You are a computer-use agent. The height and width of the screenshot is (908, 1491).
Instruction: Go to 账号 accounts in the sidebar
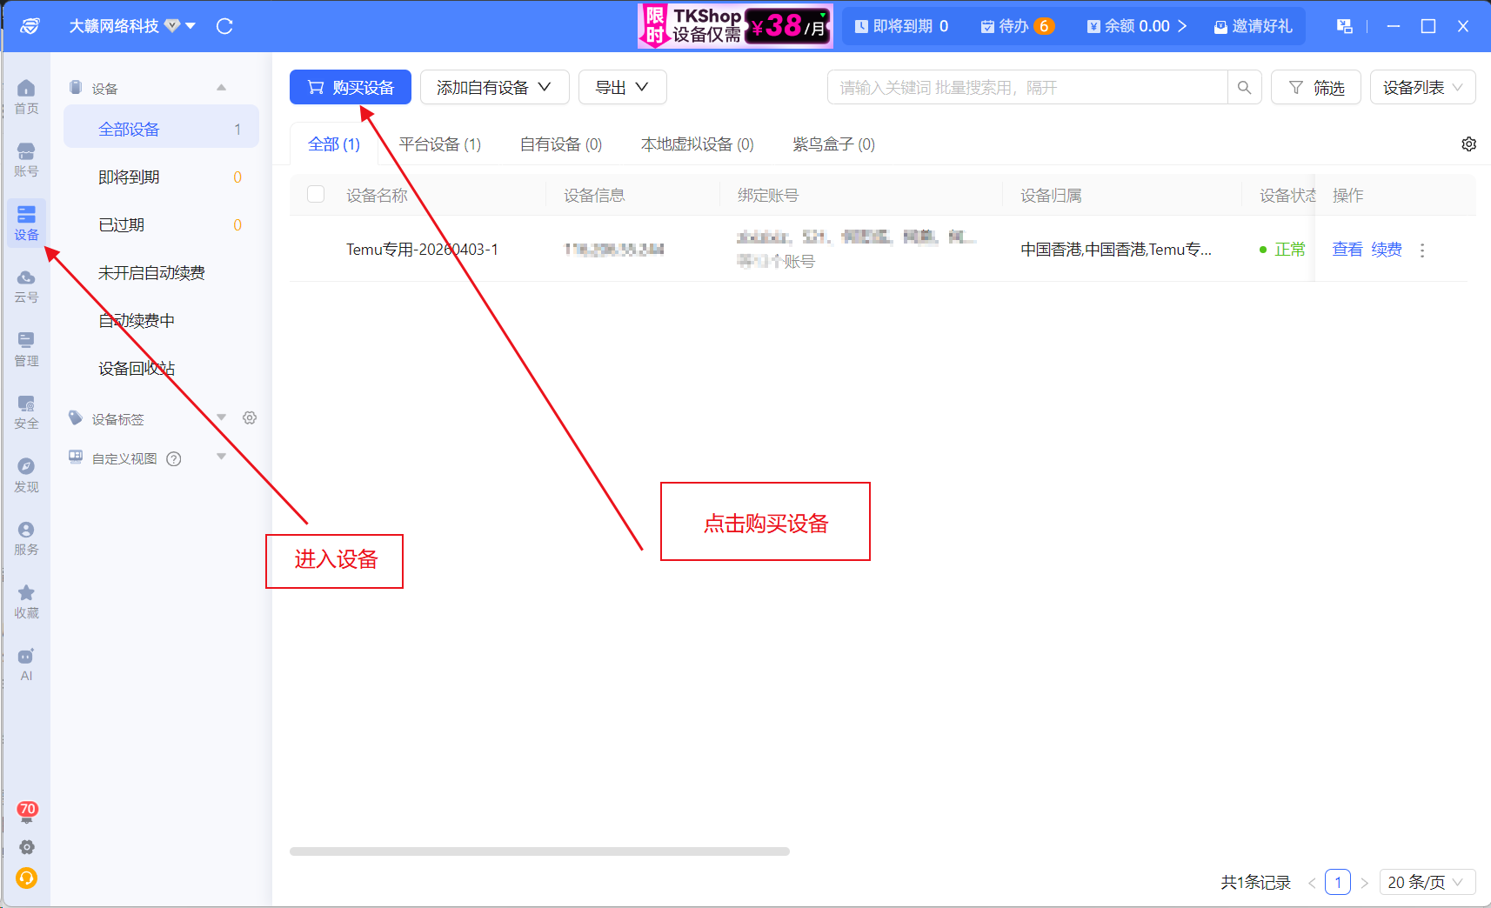coord(26,160)
